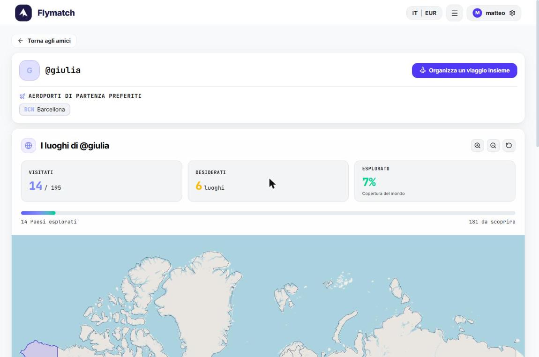
Task: Click the Flymatch logo icon
Action: point(23,13)
